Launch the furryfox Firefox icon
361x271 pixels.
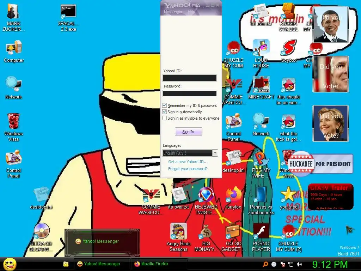233,198
